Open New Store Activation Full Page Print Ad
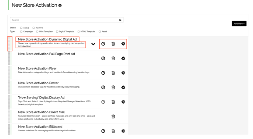The image size is (253, 139). click(46, 54)
